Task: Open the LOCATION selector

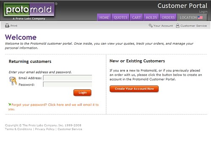Action: click(192, 17)
